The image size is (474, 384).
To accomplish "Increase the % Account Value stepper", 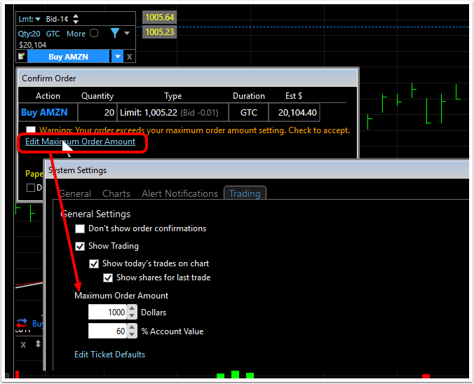I will (x=132, y=327).
